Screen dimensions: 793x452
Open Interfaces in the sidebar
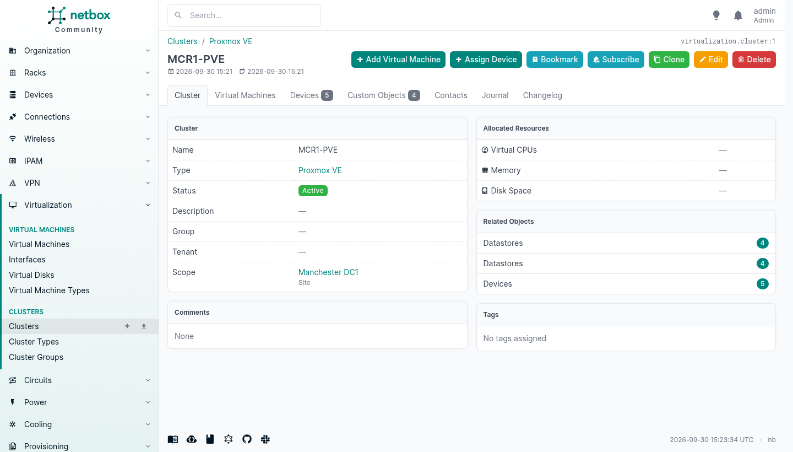tap(27, 260)
